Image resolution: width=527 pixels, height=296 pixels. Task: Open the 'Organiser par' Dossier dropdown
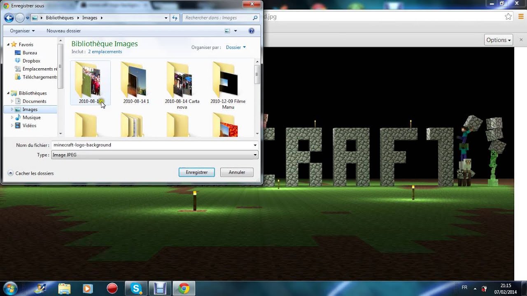click(236, 47)
